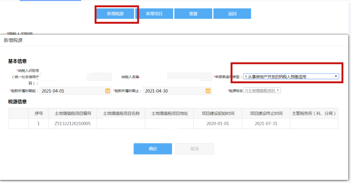This screenshot has height=183, width=351.
Task: Click the 2021-04-30 end date field
Action: 177,91
